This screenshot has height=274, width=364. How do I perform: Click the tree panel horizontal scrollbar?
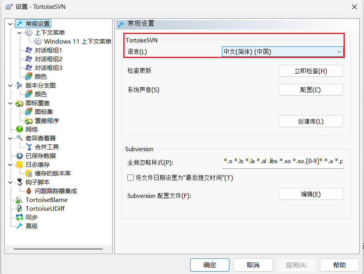coord(58,249)
